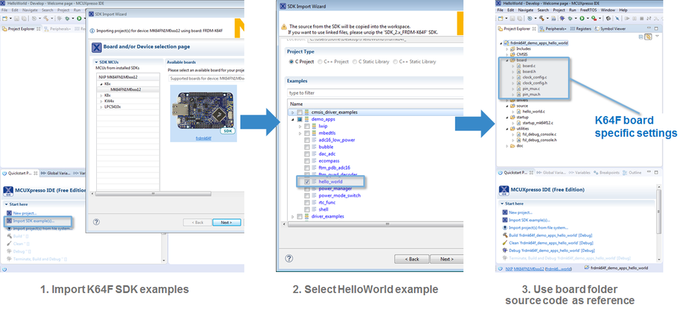Image resolution: width=686 pixels, height=313 pixels.
Task: Expand doc folder in project tree
Action: (507, 146)
